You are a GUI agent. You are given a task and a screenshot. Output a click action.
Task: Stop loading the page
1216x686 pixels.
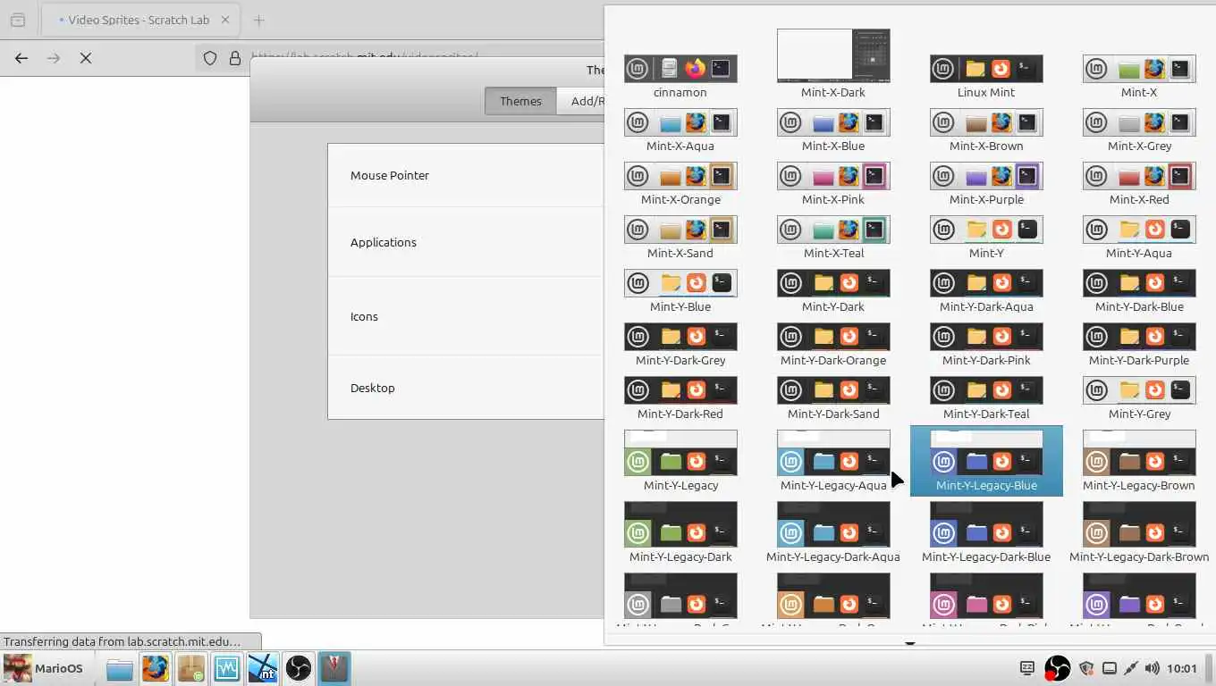pyautogui.click(x=86, y=58)
